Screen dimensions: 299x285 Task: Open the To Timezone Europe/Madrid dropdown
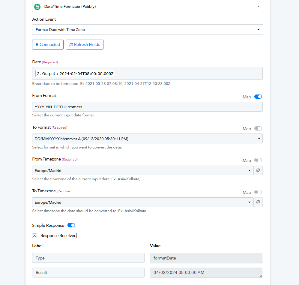pos(143,202)
